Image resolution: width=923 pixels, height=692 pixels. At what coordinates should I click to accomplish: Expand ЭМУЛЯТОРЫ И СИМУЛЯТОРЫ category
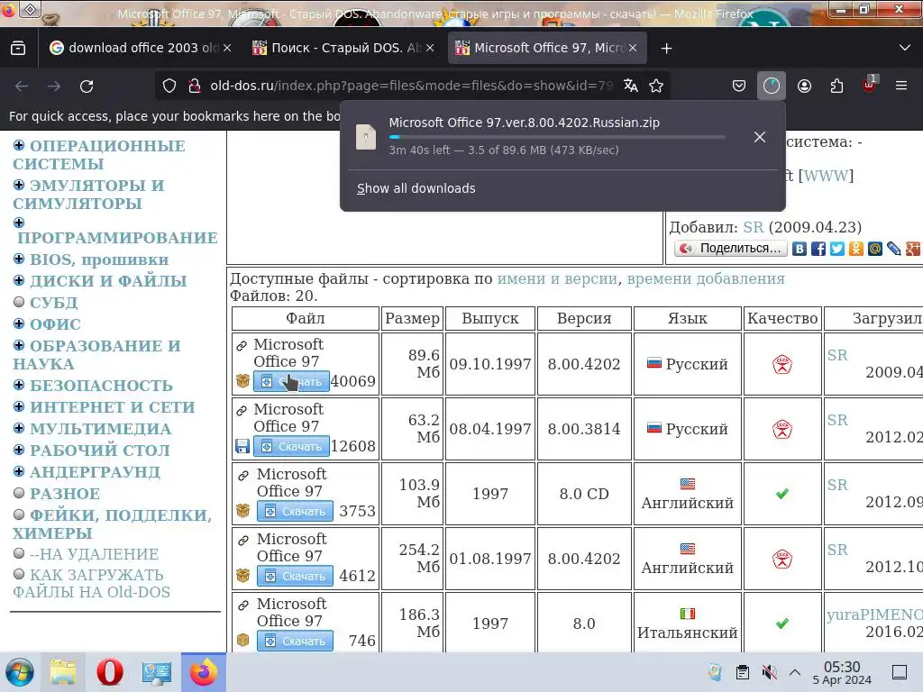point(19,185)
